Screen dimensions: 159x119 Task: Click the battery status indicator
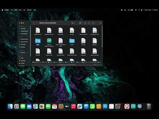coord(131,10)
